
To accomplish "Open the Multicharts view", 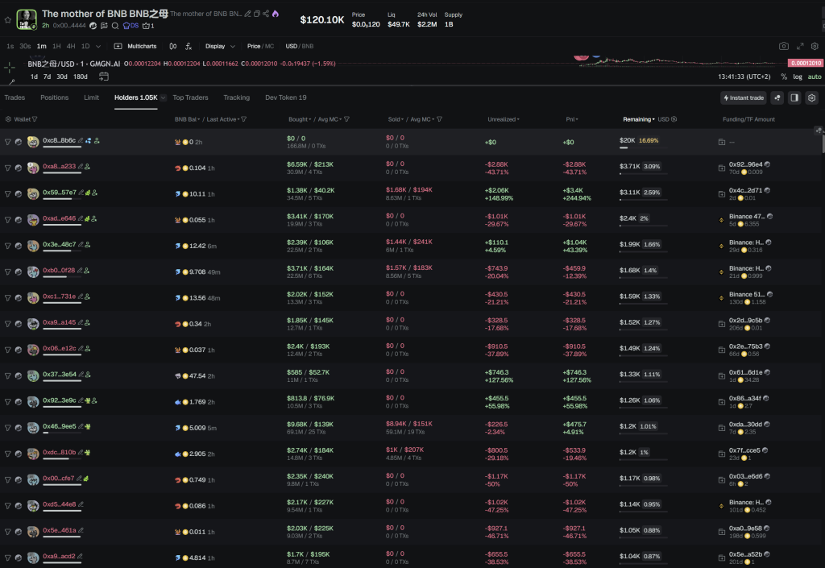I will coord(135,47).
